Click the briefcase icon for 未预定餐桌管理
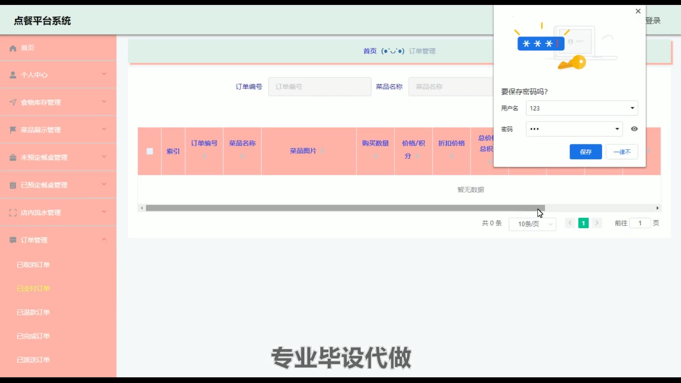 [x=13, y=157]
